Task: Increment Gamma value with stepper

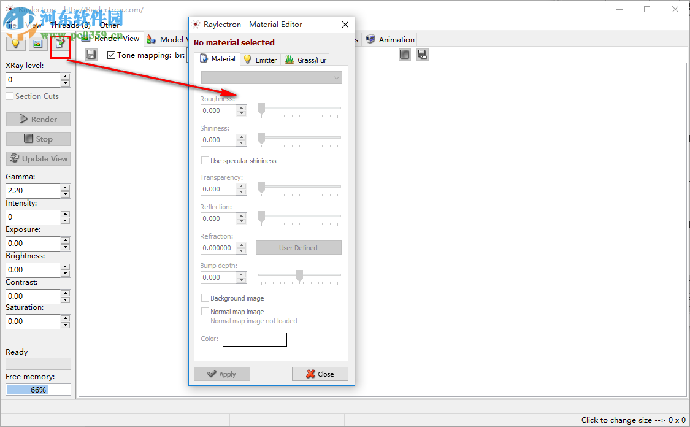Action: tap(64, 187)
